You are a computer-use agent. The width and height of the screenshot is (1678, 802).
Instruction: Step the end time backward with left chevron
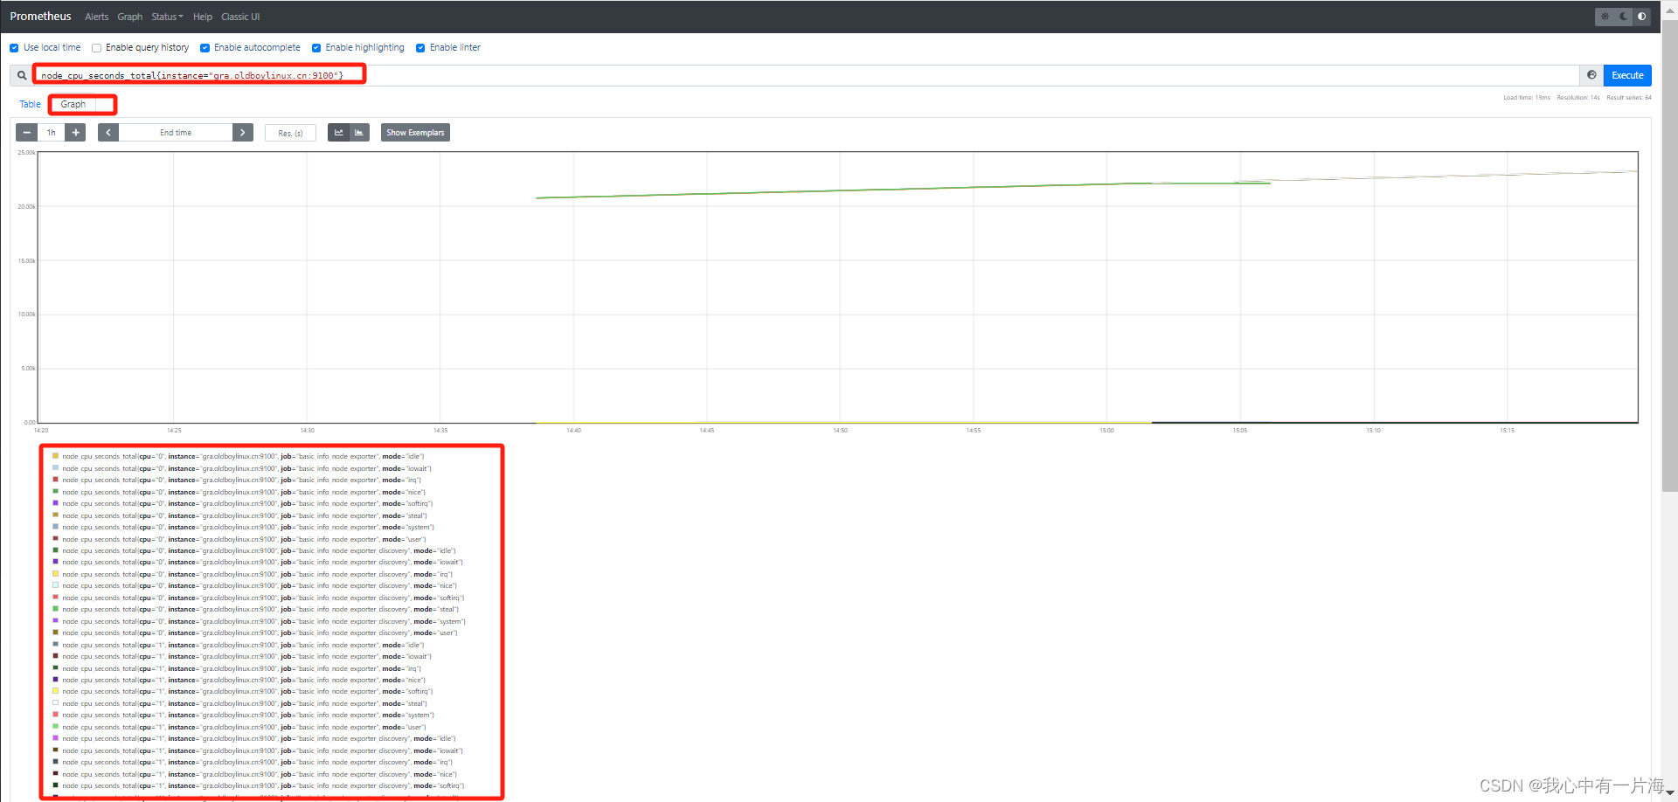click(x=108, y=133)
